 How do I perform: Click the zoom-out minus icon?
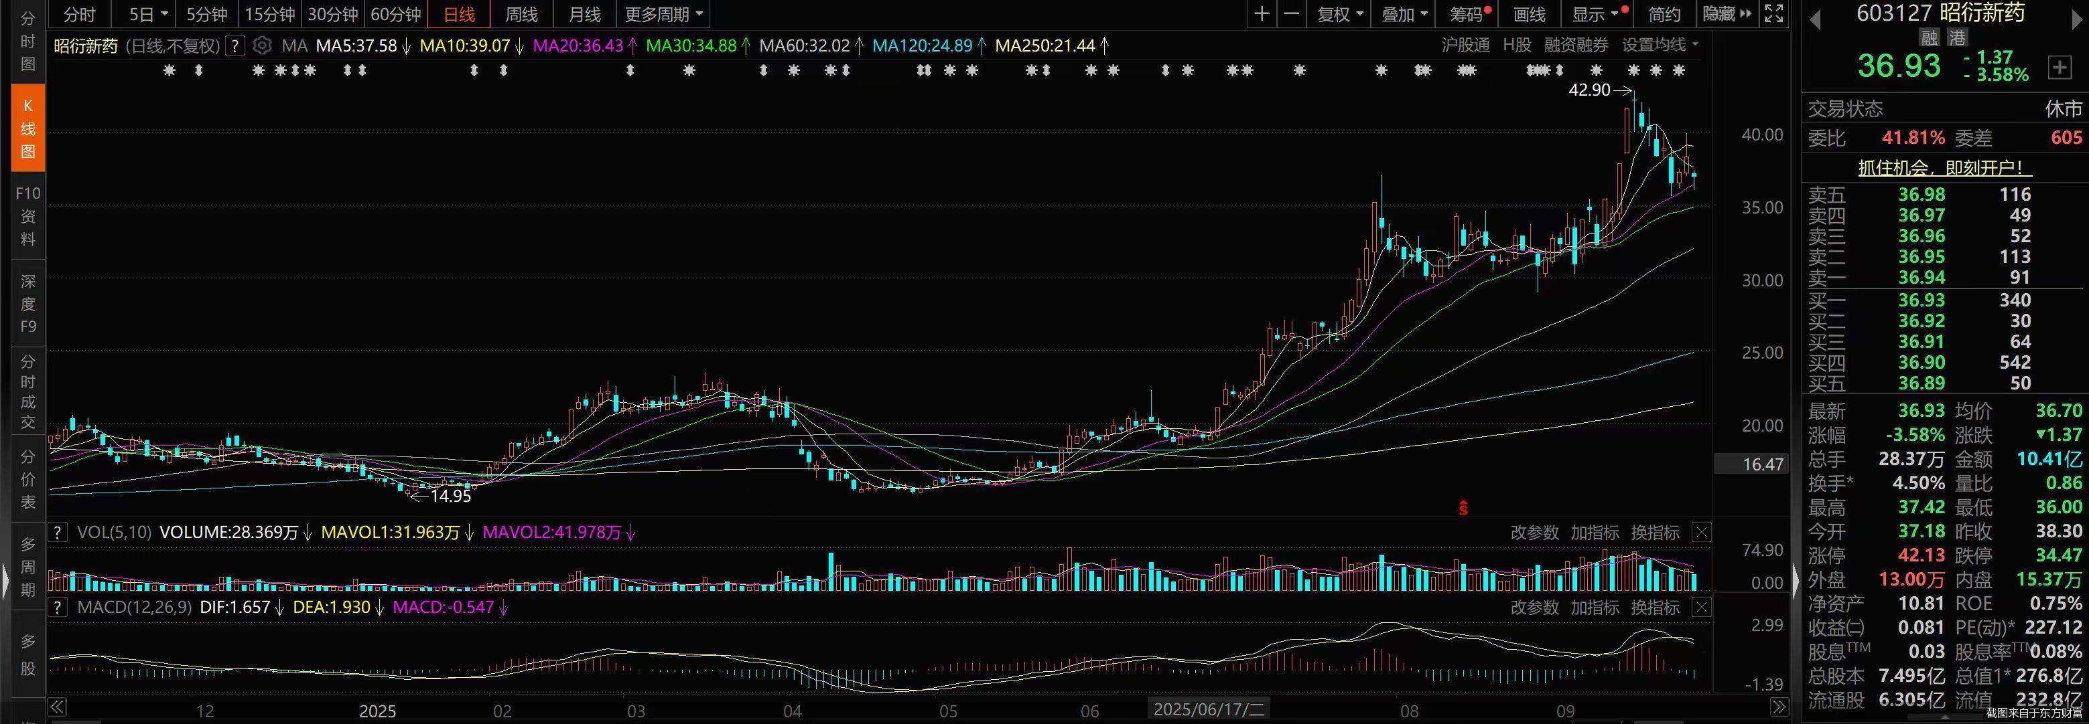coord(1292,14)
